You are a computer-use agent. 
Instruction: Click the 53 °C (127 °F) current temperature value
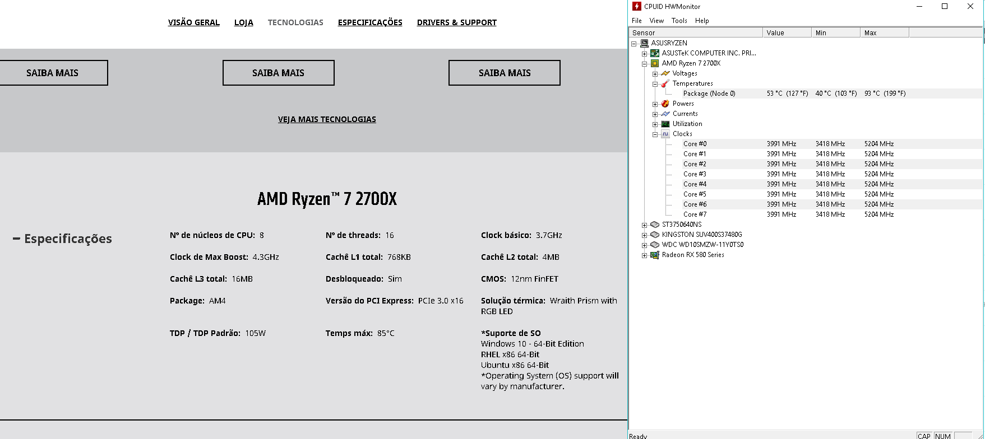coord(788,94)
